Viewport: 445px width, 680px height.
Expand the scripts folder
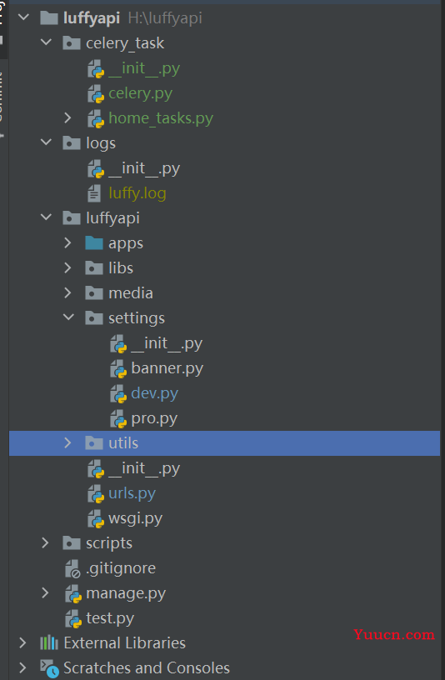[45, 543]
